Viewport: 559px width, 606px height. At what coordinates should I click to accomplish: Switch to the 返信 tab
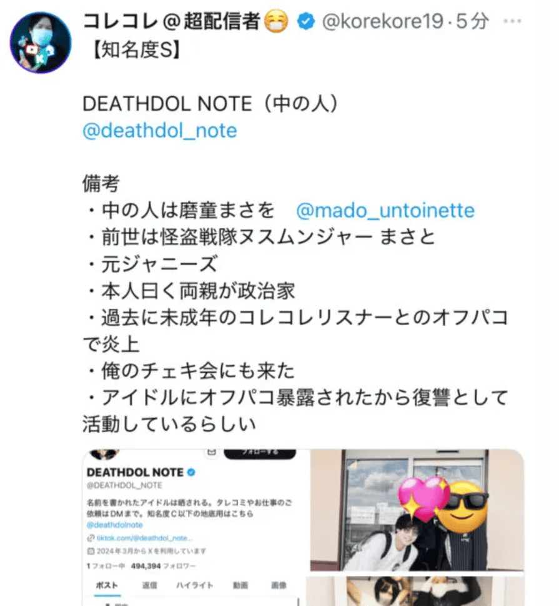149,585
